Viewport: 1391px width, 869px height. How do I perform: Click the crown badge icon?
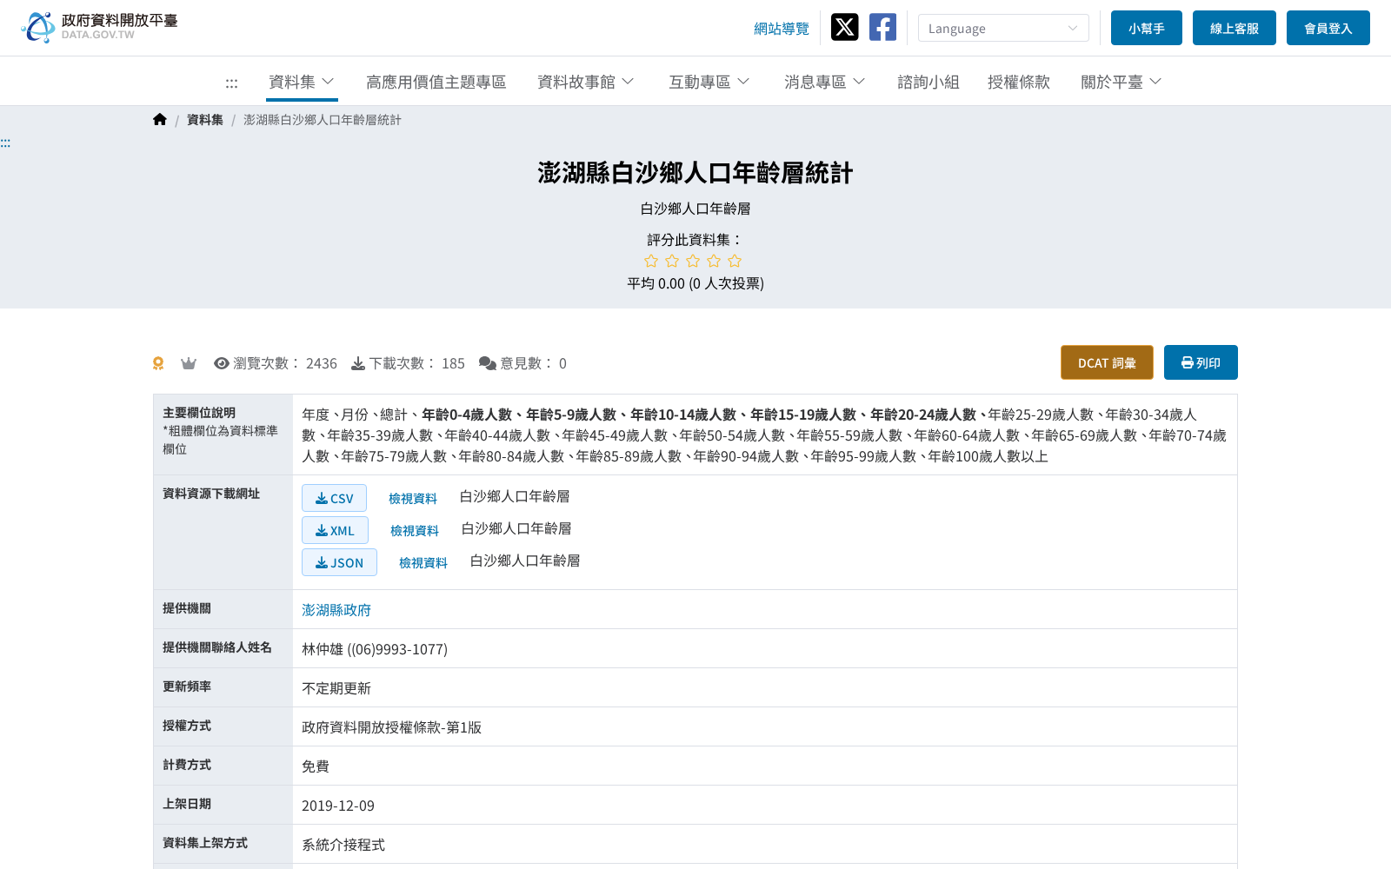pyautogui.click(x=189, y=363)
